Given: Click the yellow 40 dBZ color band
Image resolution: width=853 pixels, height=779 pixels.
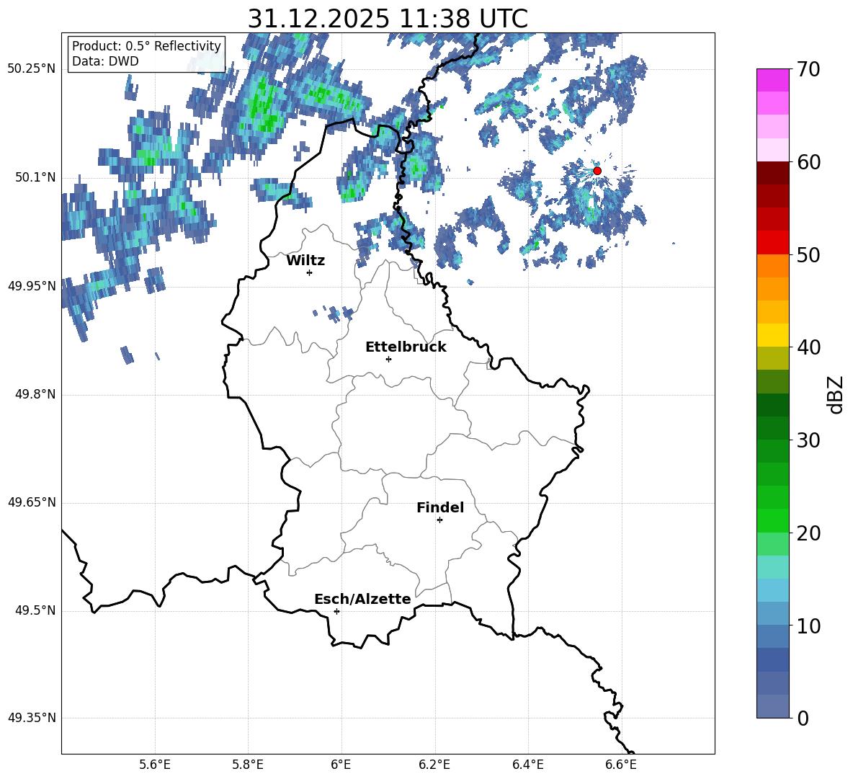Looking at the screenshot, I should 772,335.
